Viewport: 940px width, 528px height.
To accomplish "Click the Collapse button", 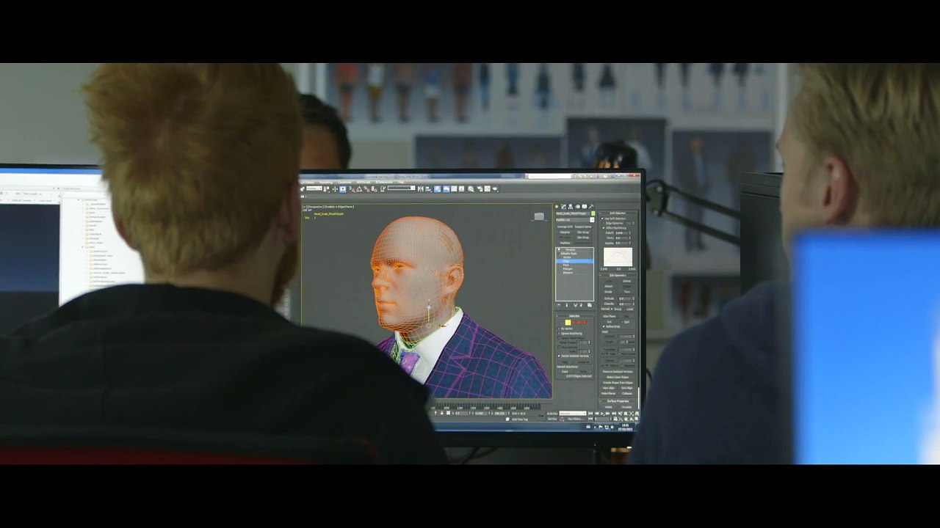I will (x=626, y=394).
